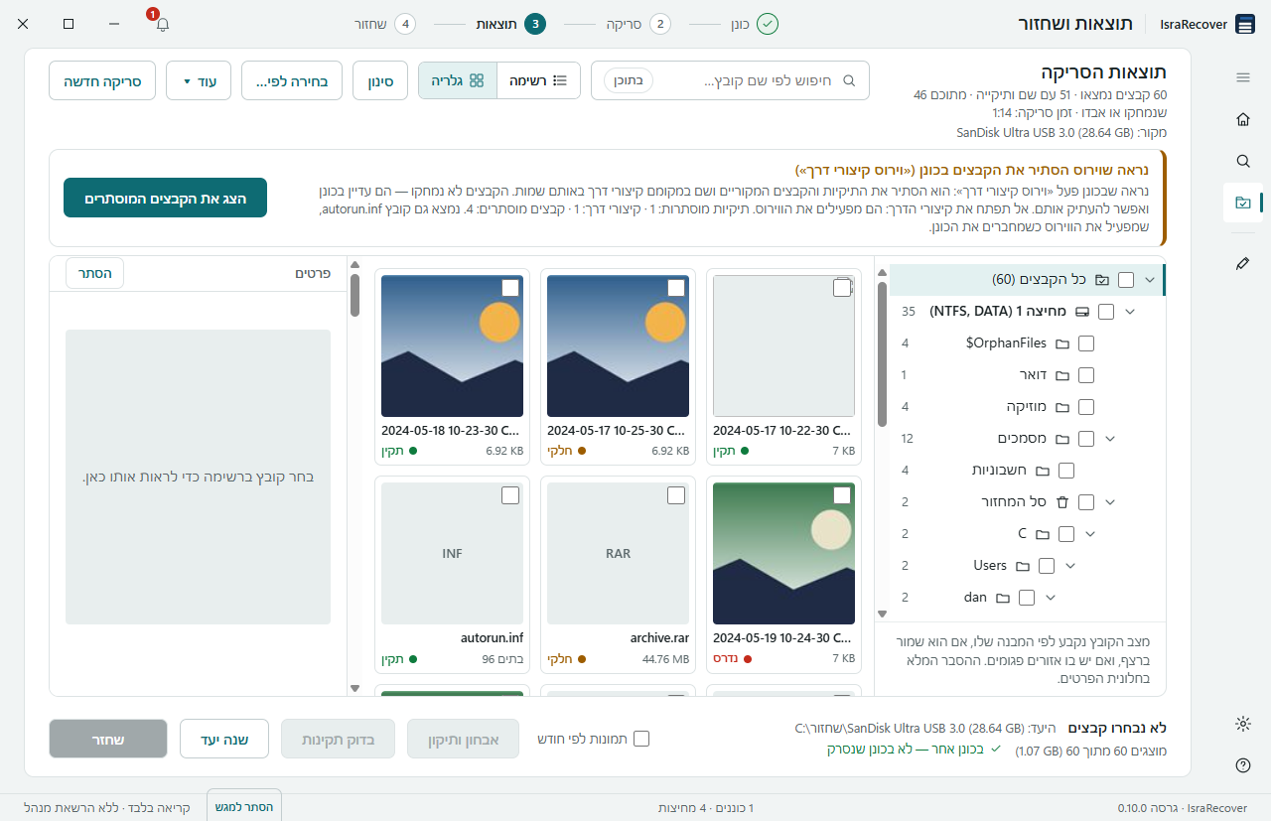Hide the details pane with הסתר

click(94, 273)
